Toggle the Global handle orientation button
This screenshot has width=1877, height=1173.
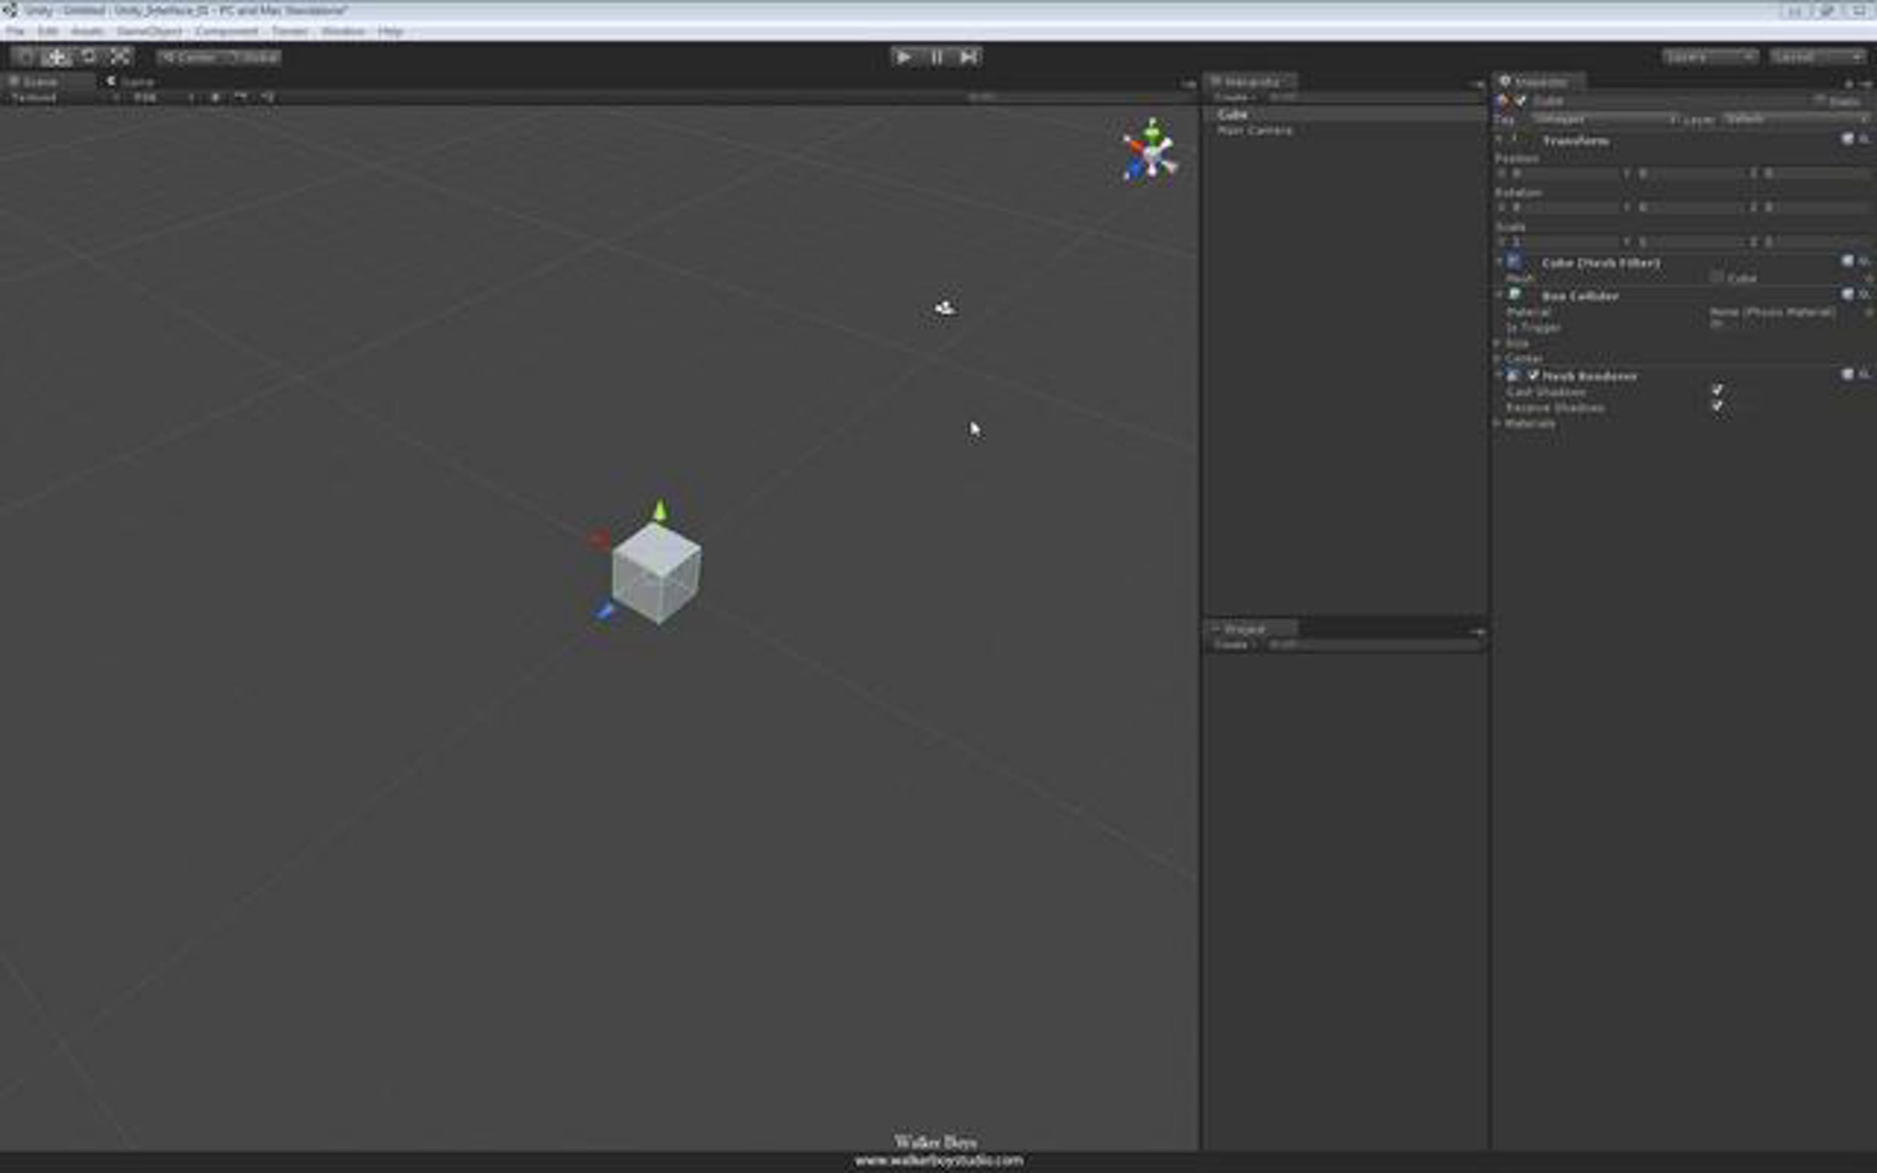pos(252,57)
